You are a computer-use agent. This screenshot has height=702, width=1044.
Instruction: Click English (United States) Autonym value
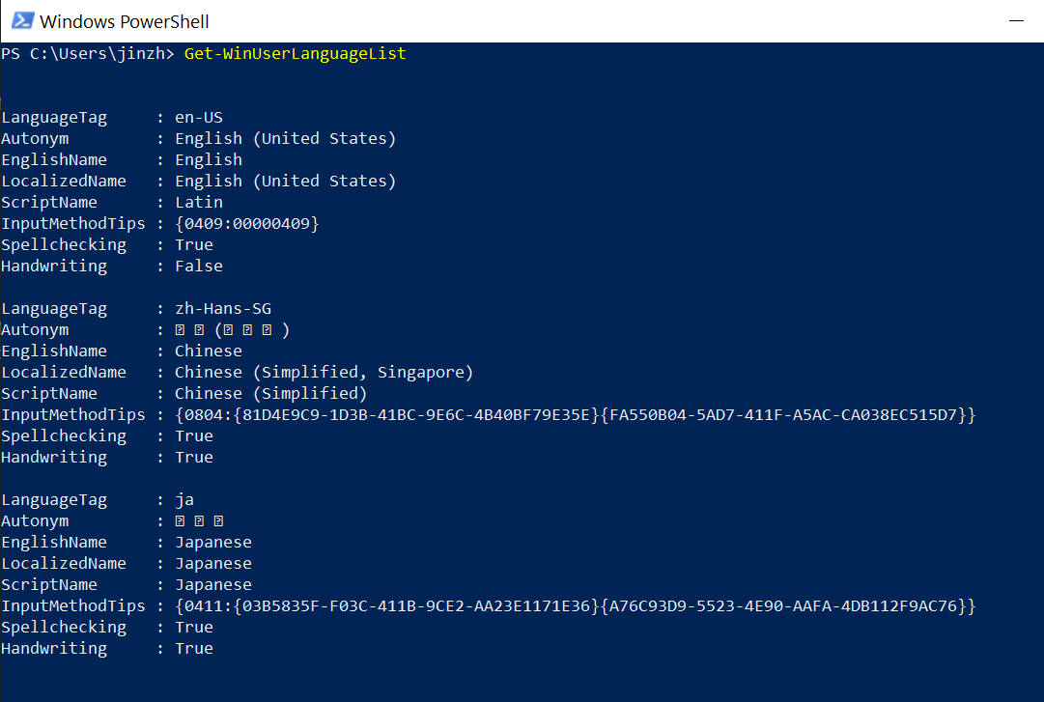[x=286, y=138]
